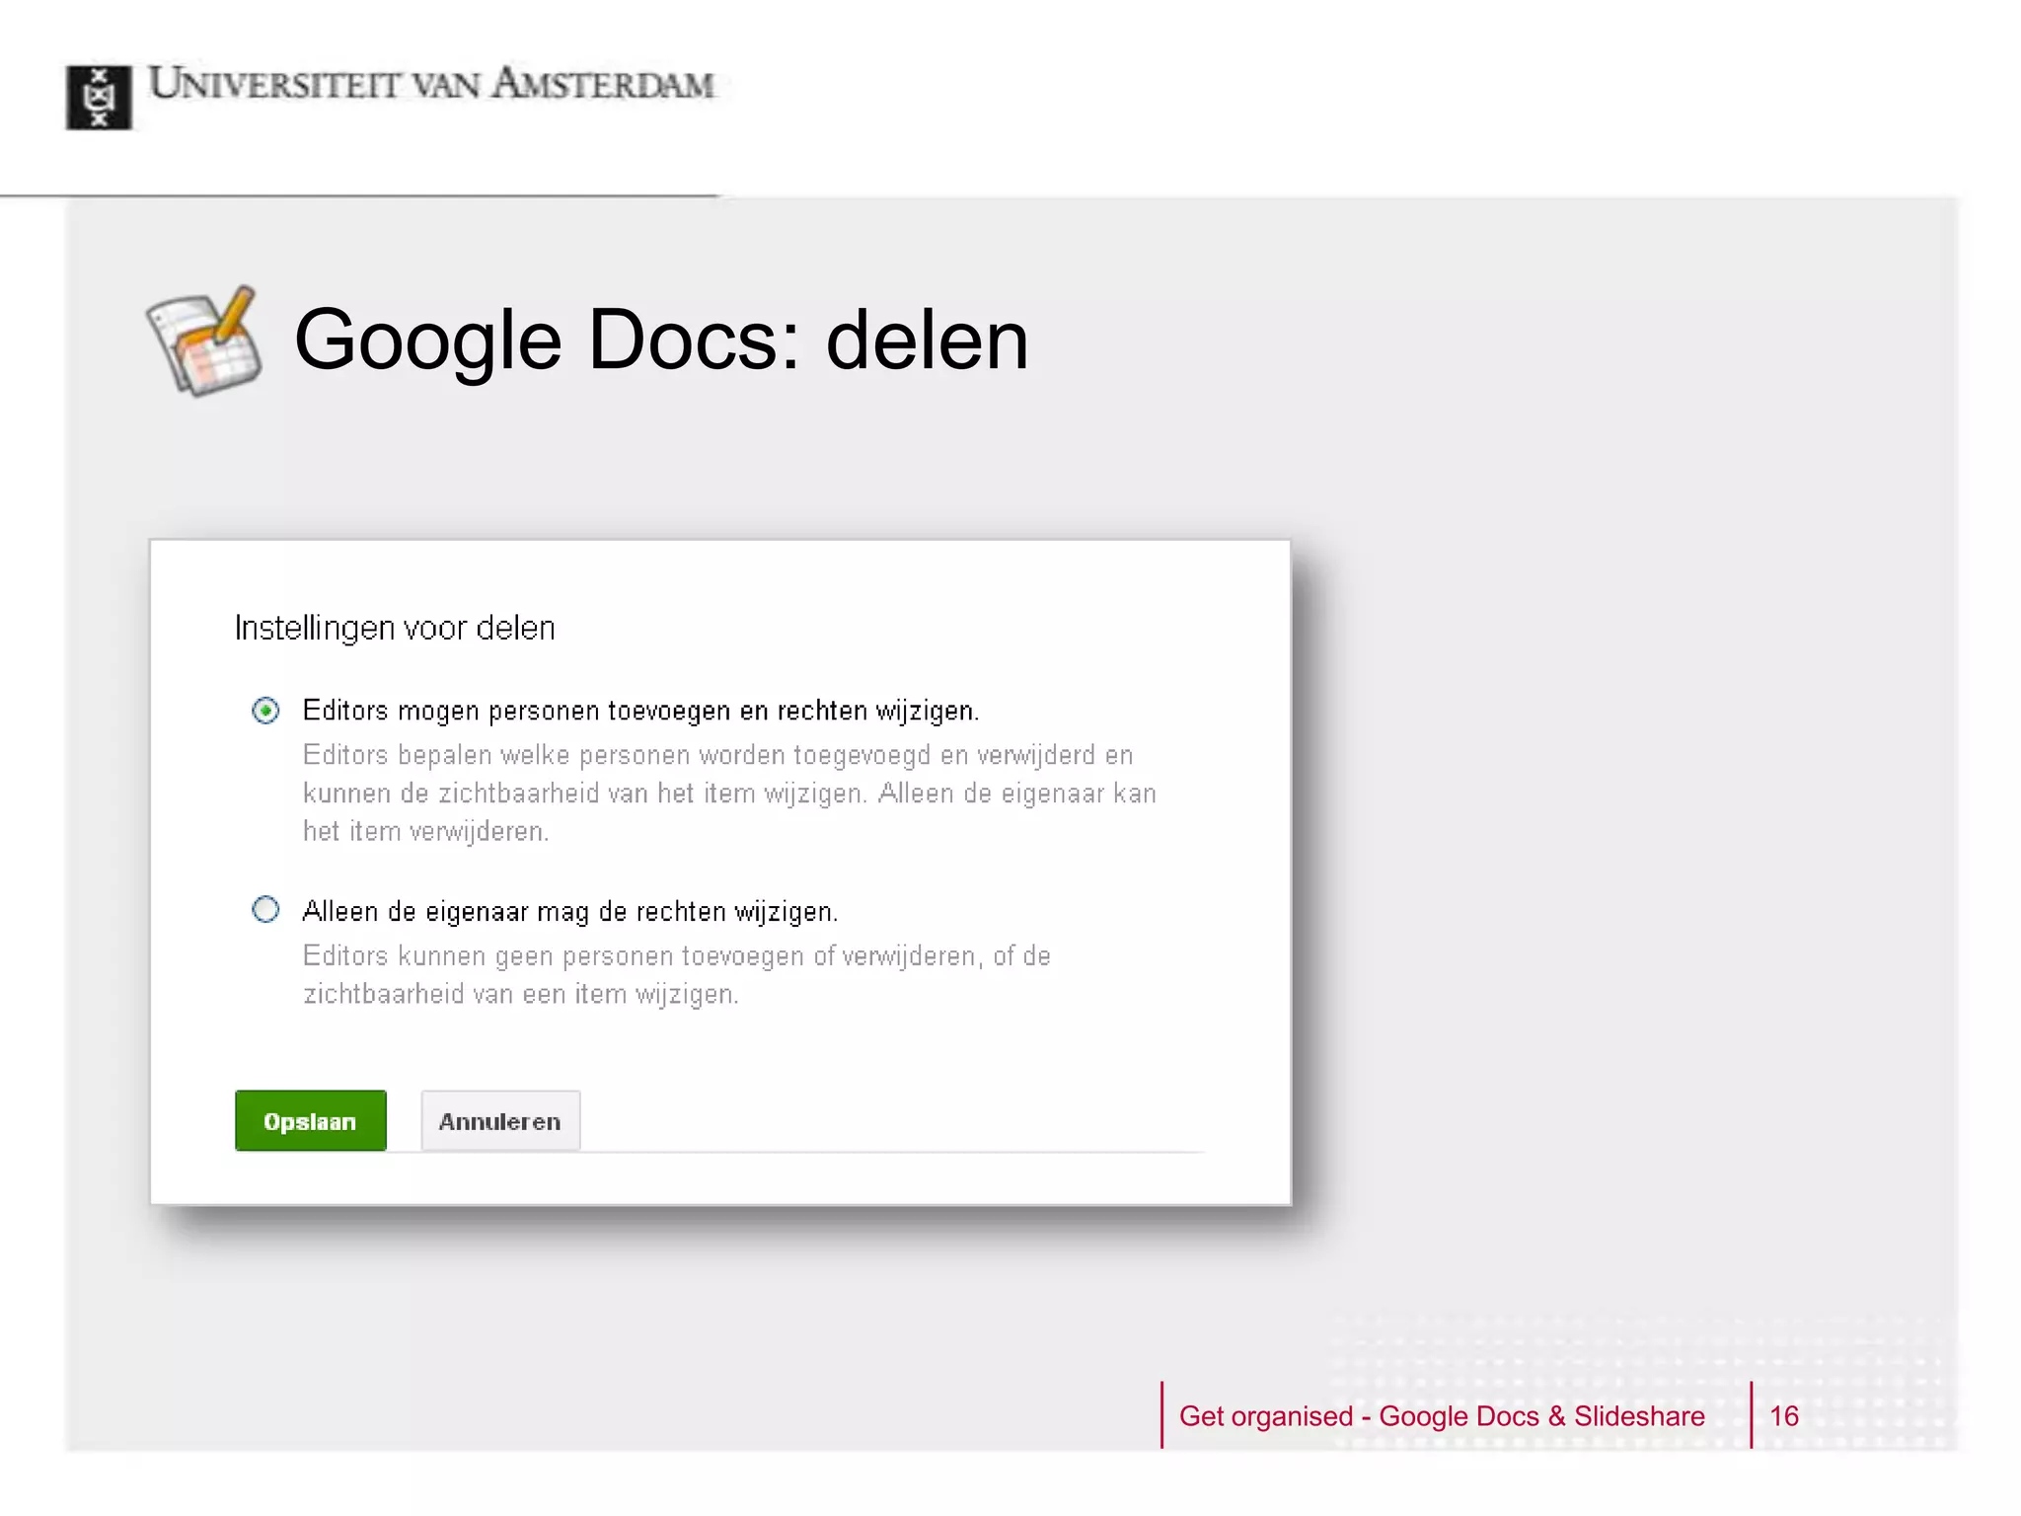Click slide number 16 in footer
The image size is (2021, 1516).
point(1784,1416)
